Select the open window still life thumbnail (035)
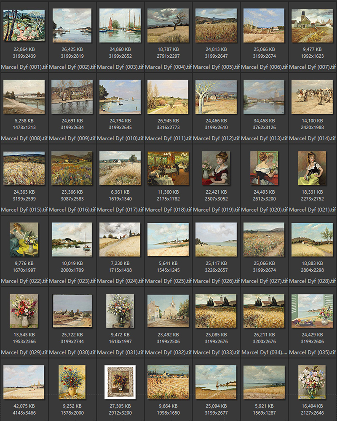Image resolution: width=337 pixels, height=421 pixels. click(312, 311)
